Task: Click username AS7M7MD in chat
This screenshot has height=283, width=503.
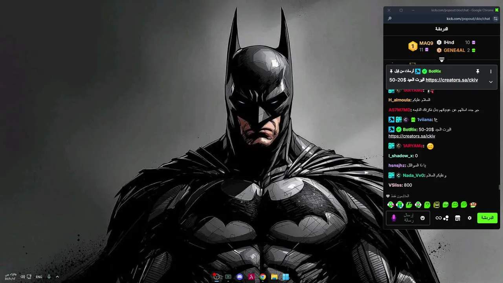Action: click(x=400, y=110)
